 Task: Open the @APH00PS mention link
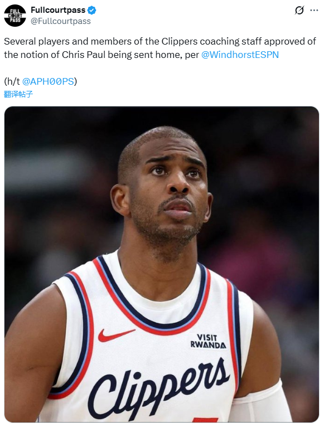tap(48, 81)
